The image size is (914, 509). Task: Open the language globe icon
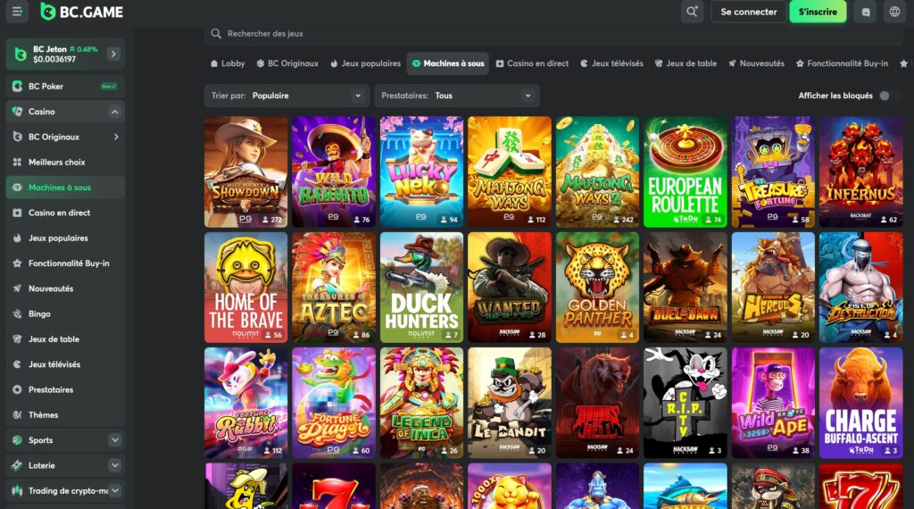894,12
